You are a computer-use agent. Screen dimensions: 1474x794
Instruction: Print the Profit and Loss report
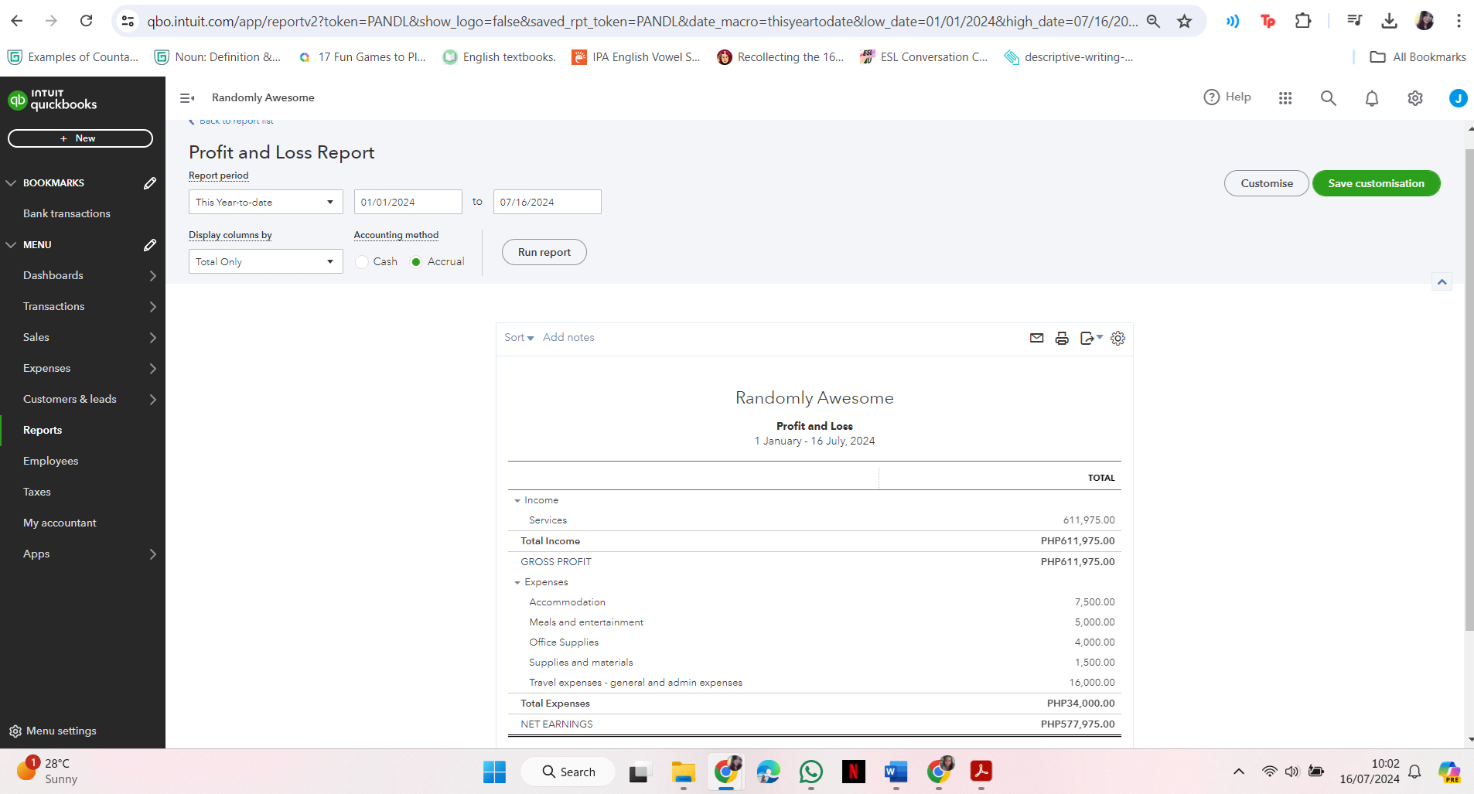pos(1062,338)
